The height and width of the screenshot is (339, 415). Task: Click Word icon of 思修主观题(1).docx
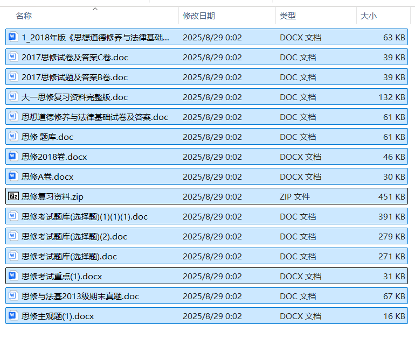(x=13, y=316)
